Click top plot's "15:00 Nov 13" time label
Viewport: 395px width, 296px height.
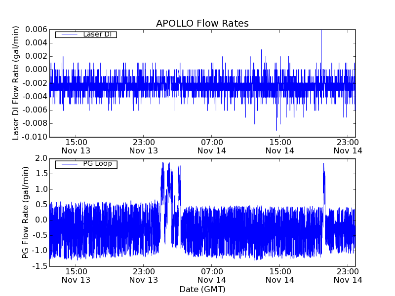pyautogui.click(x=76, y=146)
